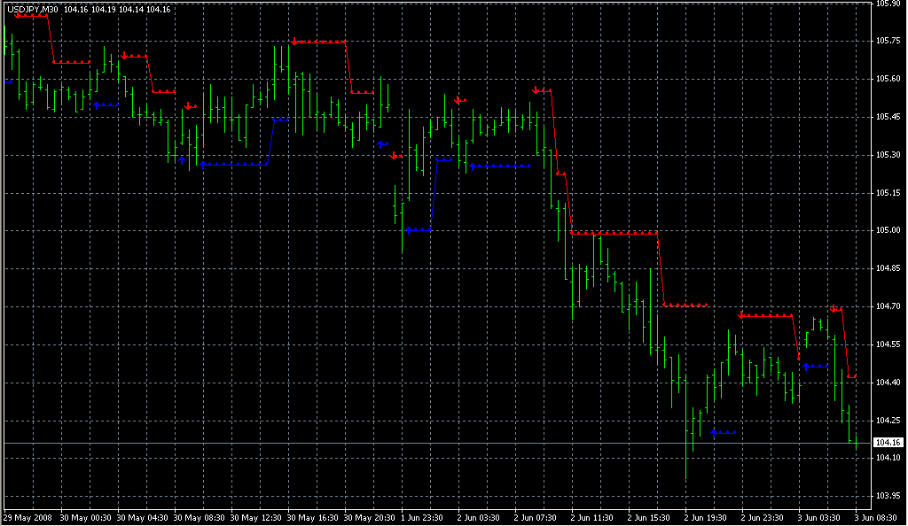The height and width of the screenshot is (526, 908).
Task: Click the USDJPY,M30 chart title text
Action: 32,9
